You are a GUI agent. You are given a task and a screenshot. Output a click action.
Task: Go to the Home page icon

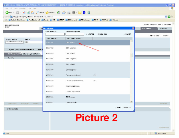coord(33,12)
